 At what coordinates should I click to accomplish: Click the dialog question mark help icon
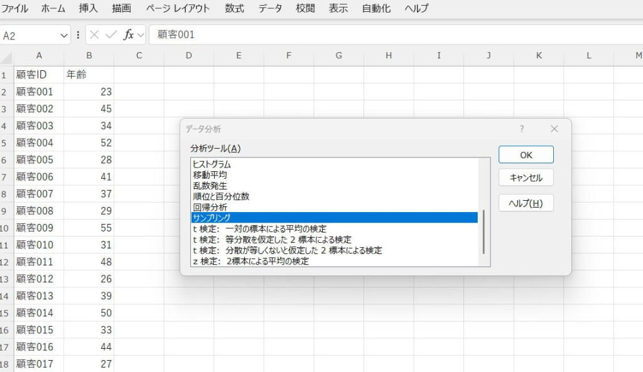click(x=521, y=129)
